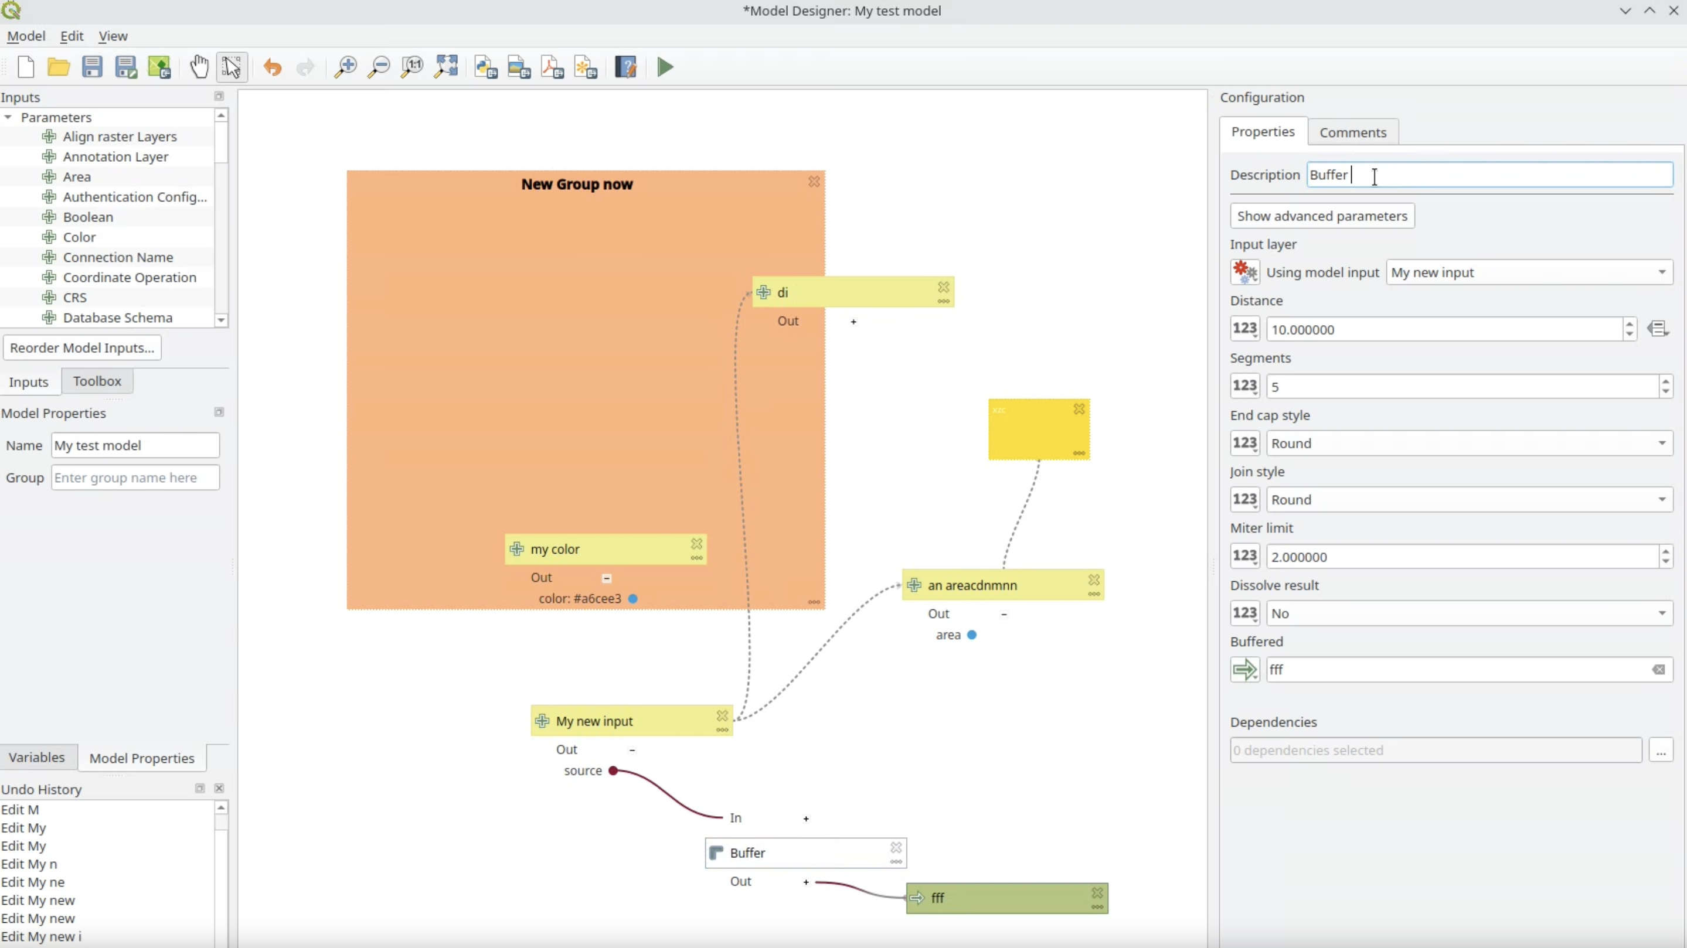This screenshot has height=948, width=1687.
Task: Open model help icon
Action: click(x=625, y=67)
